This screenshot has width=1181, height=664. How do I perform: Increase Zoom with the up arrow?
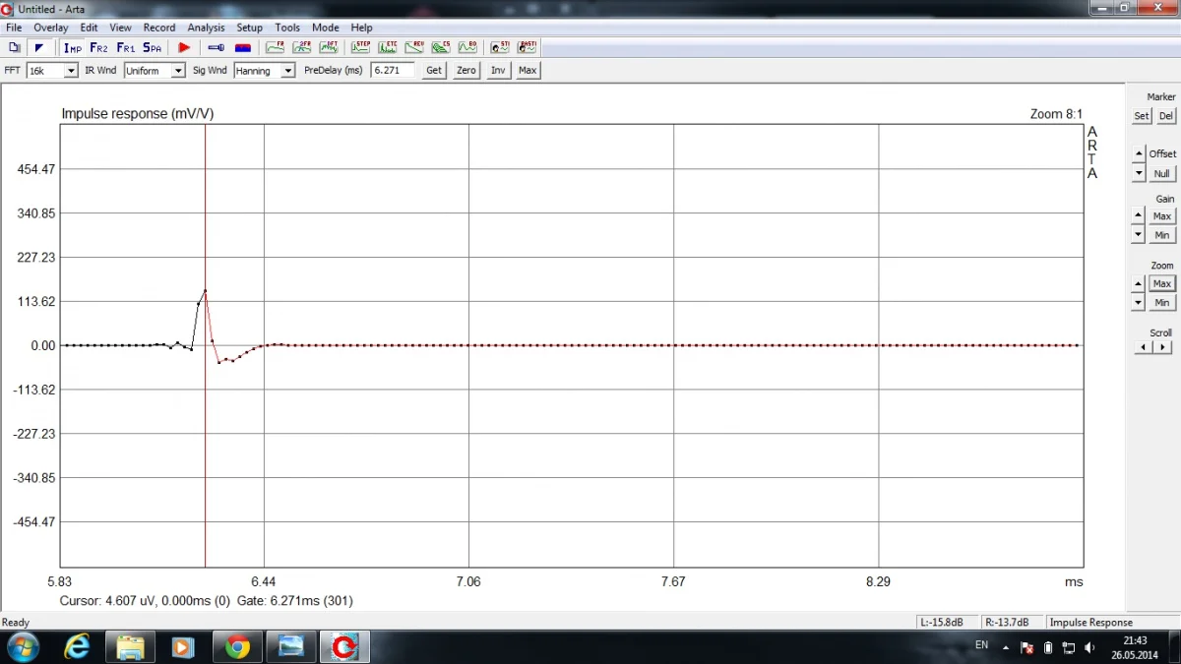(1139, 283)
